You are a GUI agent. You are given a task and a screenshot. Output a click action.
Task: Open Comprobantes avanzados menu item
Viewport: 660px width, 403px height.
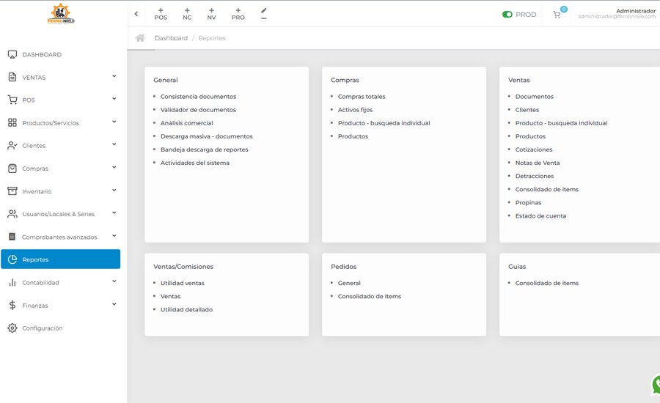(x=61, y=237)
